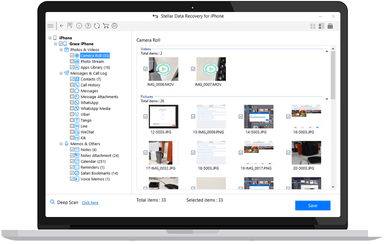The height and width of the screenshot is (244, 386).
Task: Click the 13-IMG_0009.PNG file name
Action: point(208,132)
